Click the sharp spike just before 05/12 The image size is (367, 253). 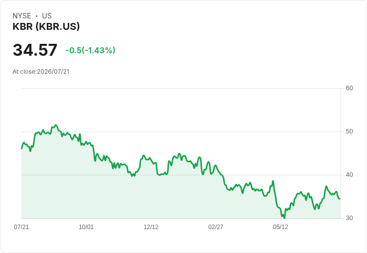tap(273, 181)
